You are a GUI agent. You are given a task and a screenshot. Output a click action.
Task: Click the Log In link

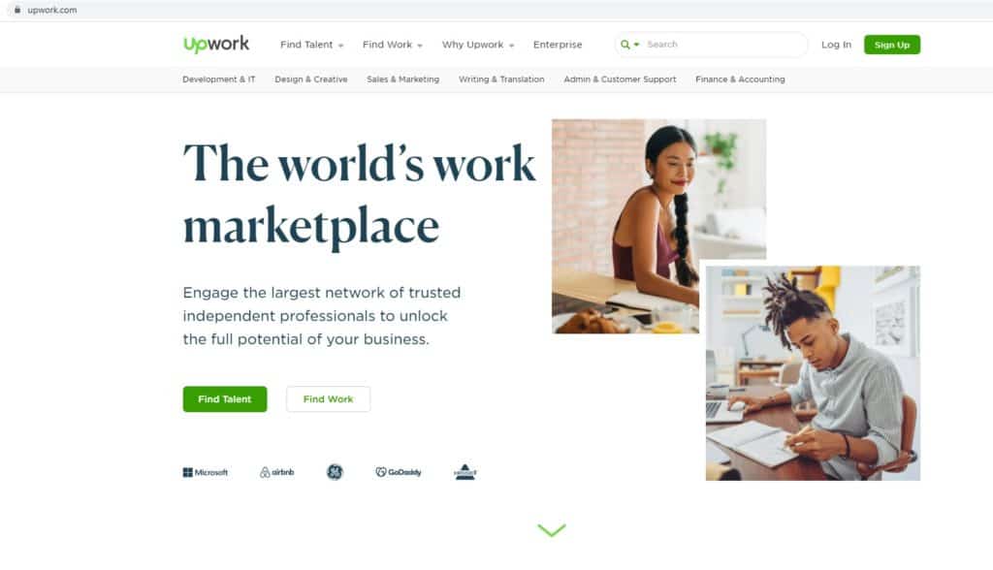[836, 45]
